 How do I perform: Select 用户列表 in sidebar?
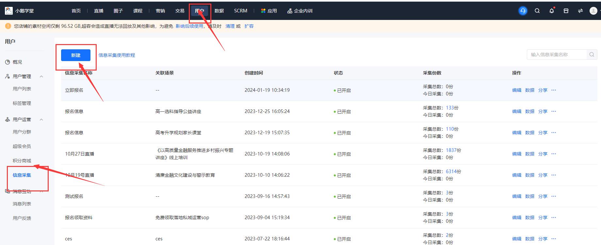pos(22,89)
